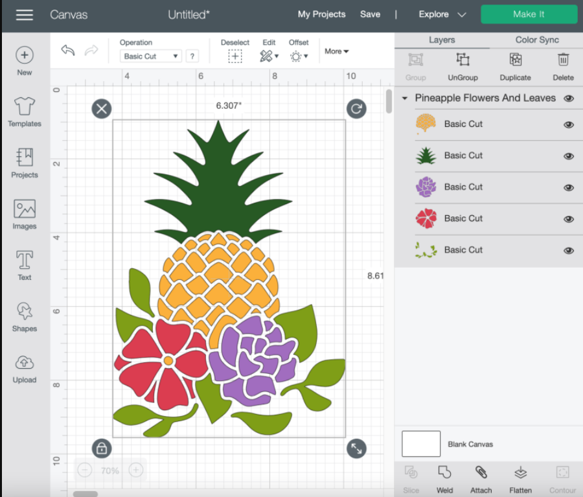Switch to the Color Sync tab

click(x=537, y=40)
